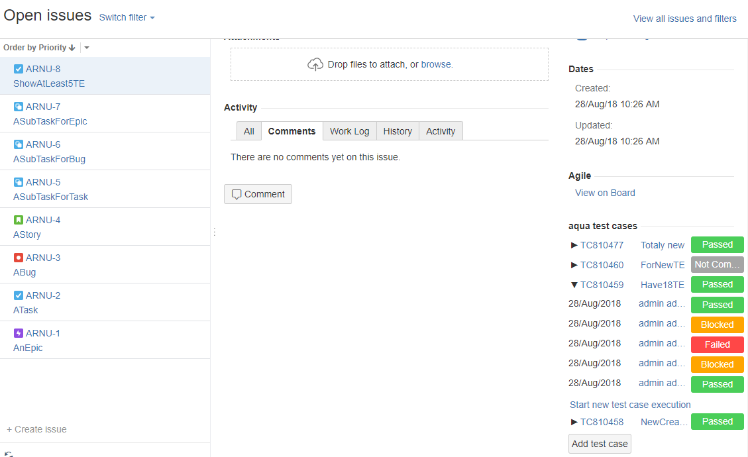Image resolution: width=748 pixels, height=457 pixels.
Task: Expand test case TC810458 executions
Action: click(574, 422)
